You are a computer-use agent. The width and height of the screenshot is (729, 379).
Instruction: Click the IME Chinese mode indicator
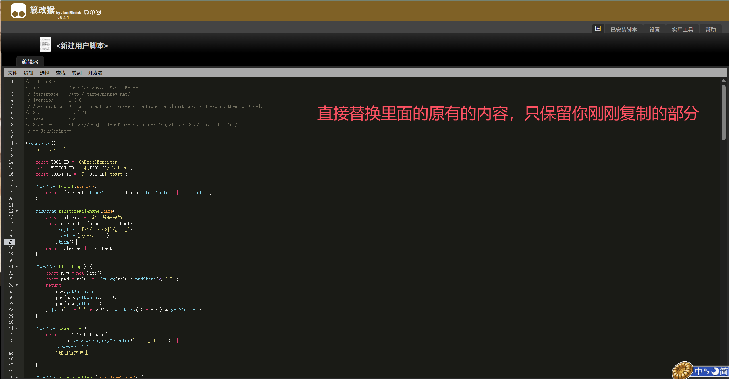(x=698, y=371)
